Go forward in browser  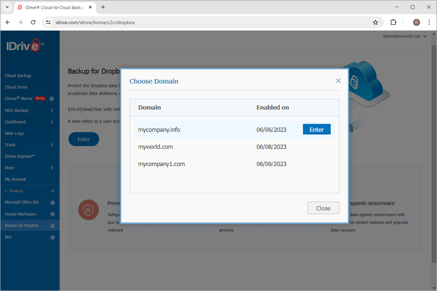[20, 22]
